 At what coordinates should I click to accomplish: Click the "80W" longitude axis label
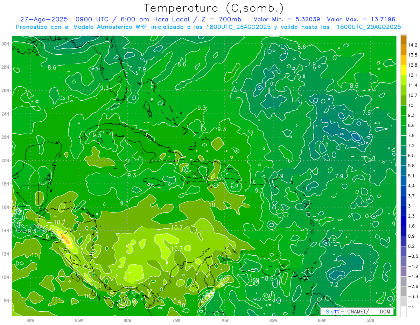pos(127,320)
